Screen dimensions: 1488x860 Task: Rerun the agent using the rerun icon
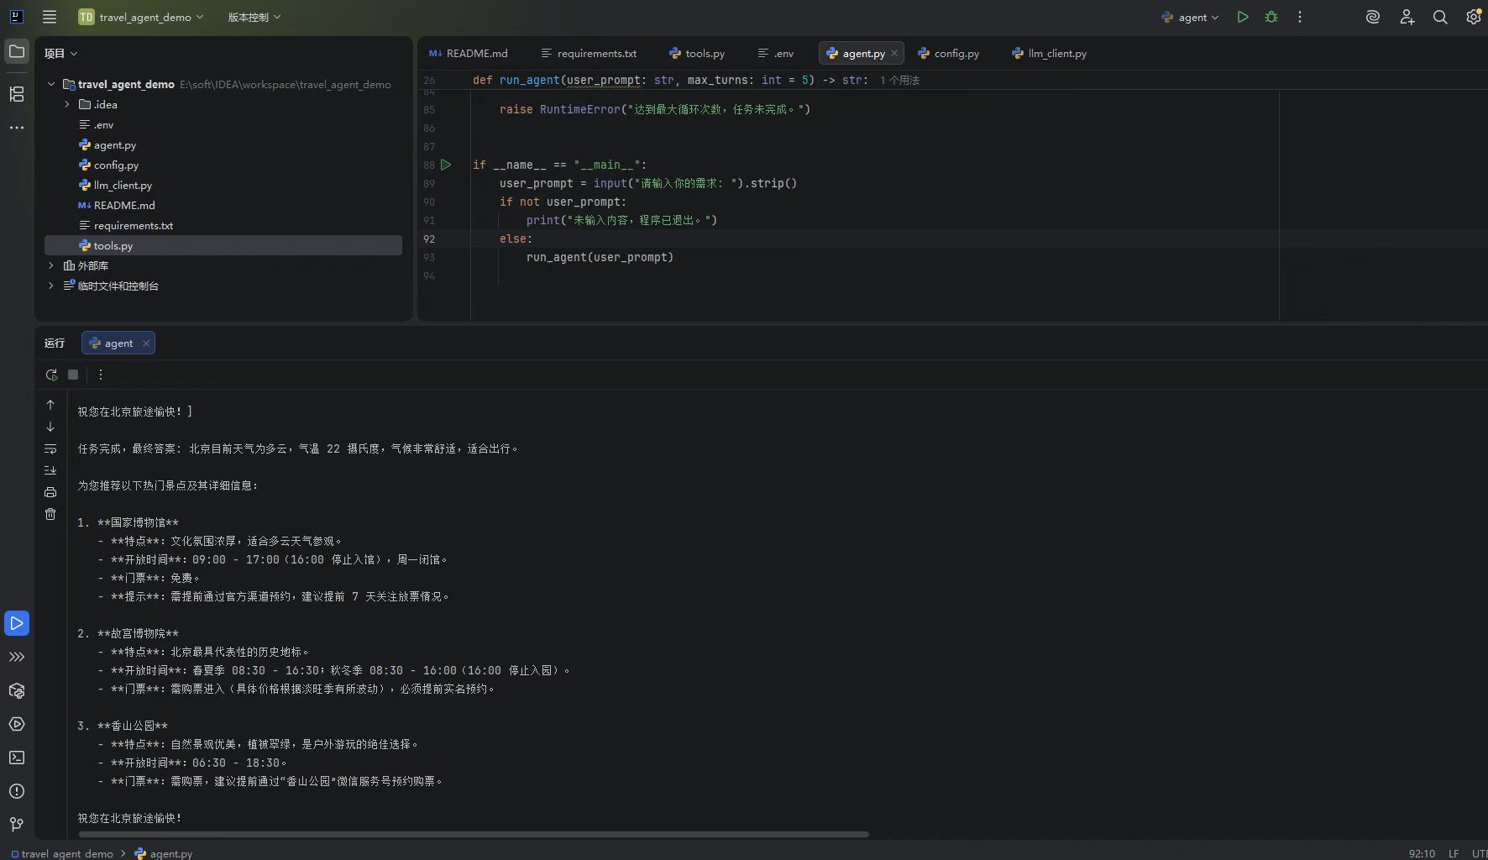(51, 375)
